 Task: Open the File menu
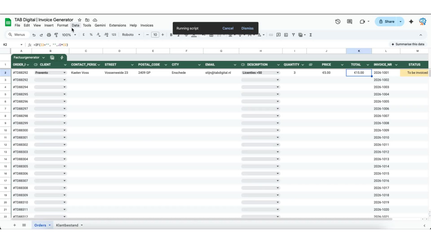17,25
